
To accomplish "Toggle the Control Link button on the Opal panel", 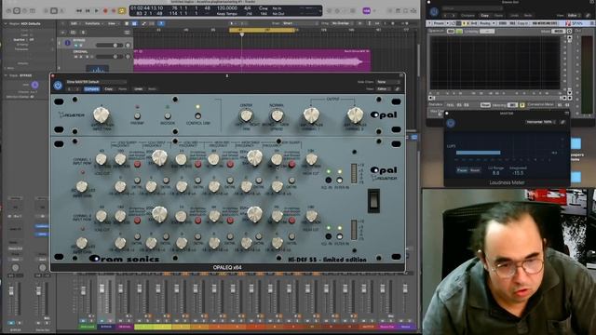I will [x=197, y=115].
